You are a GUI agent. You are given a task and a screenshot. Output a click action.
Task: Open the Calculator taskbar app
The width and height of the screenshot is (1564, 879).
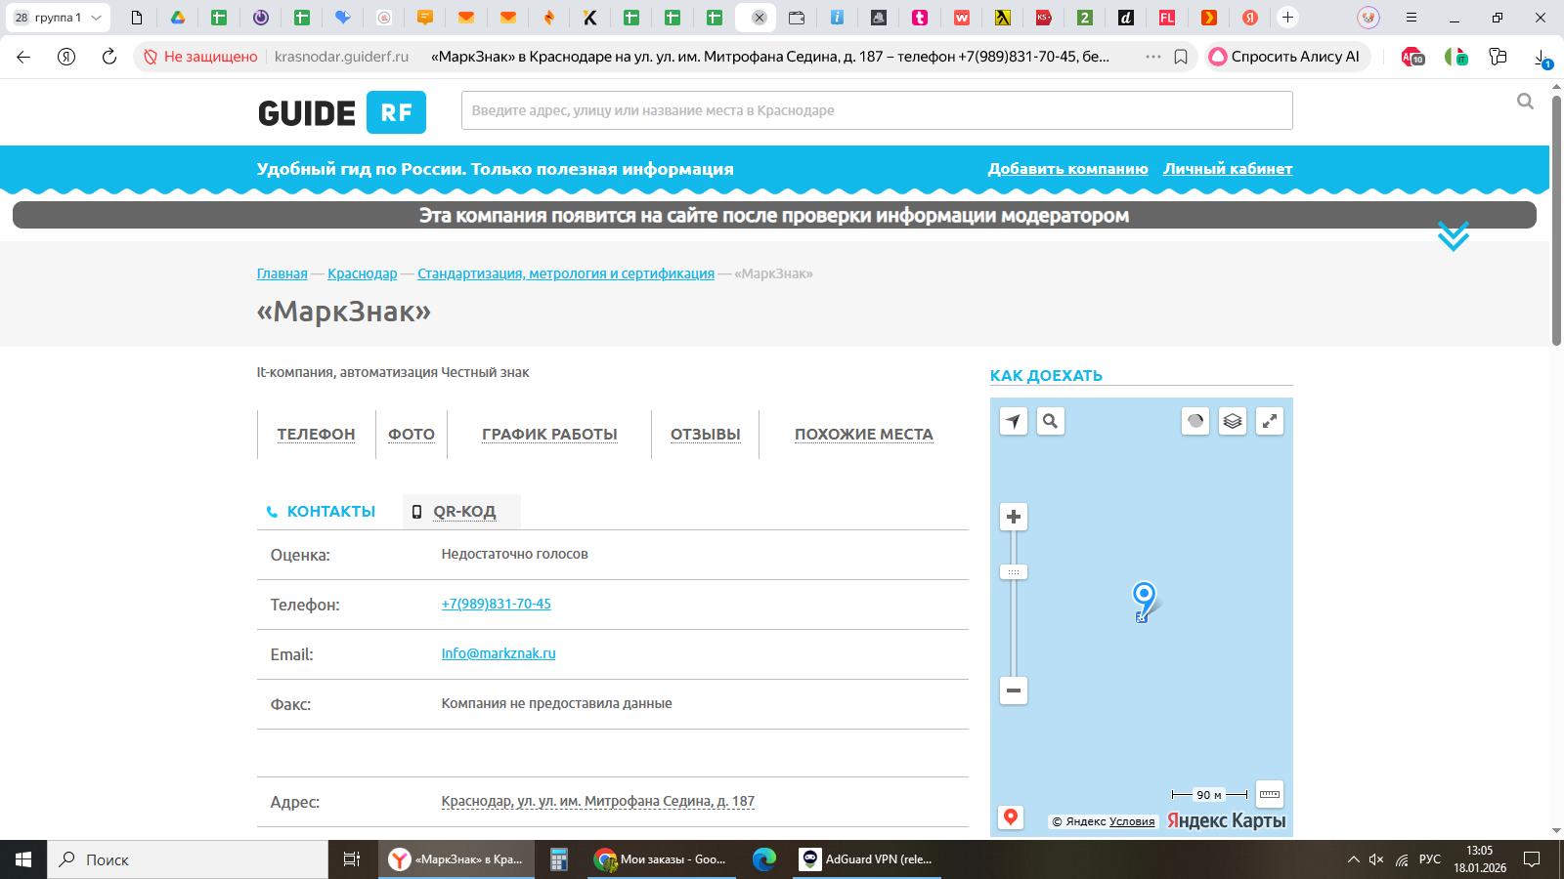(x=559, y=859)
